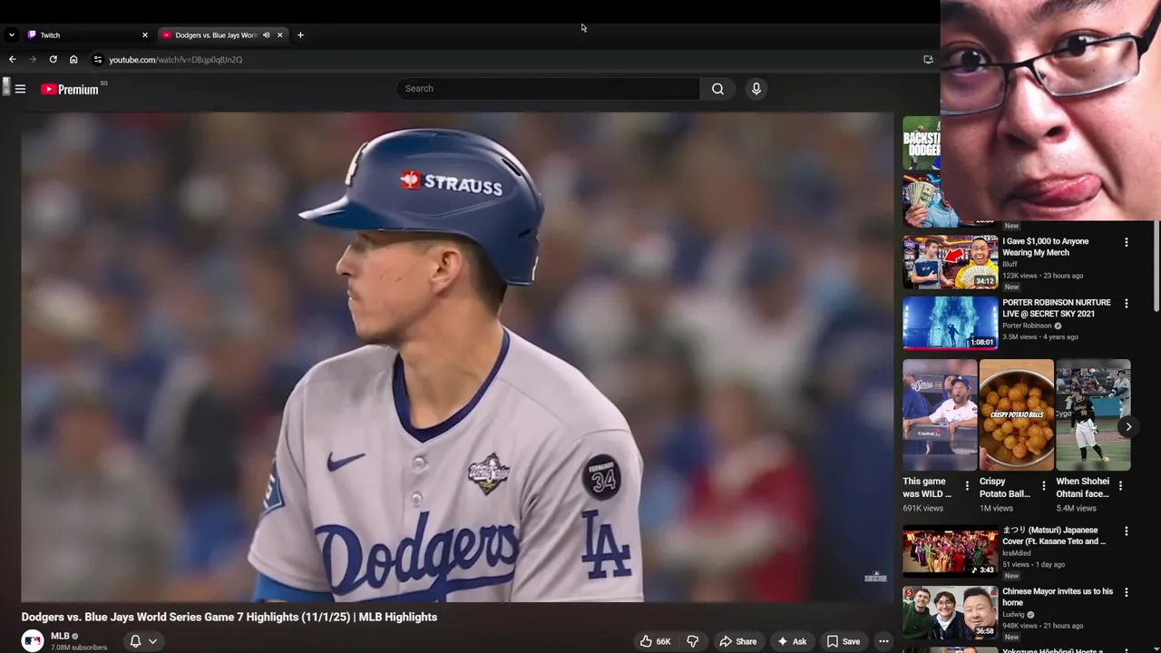Mute the Dodgers tab audio icon

266,35
